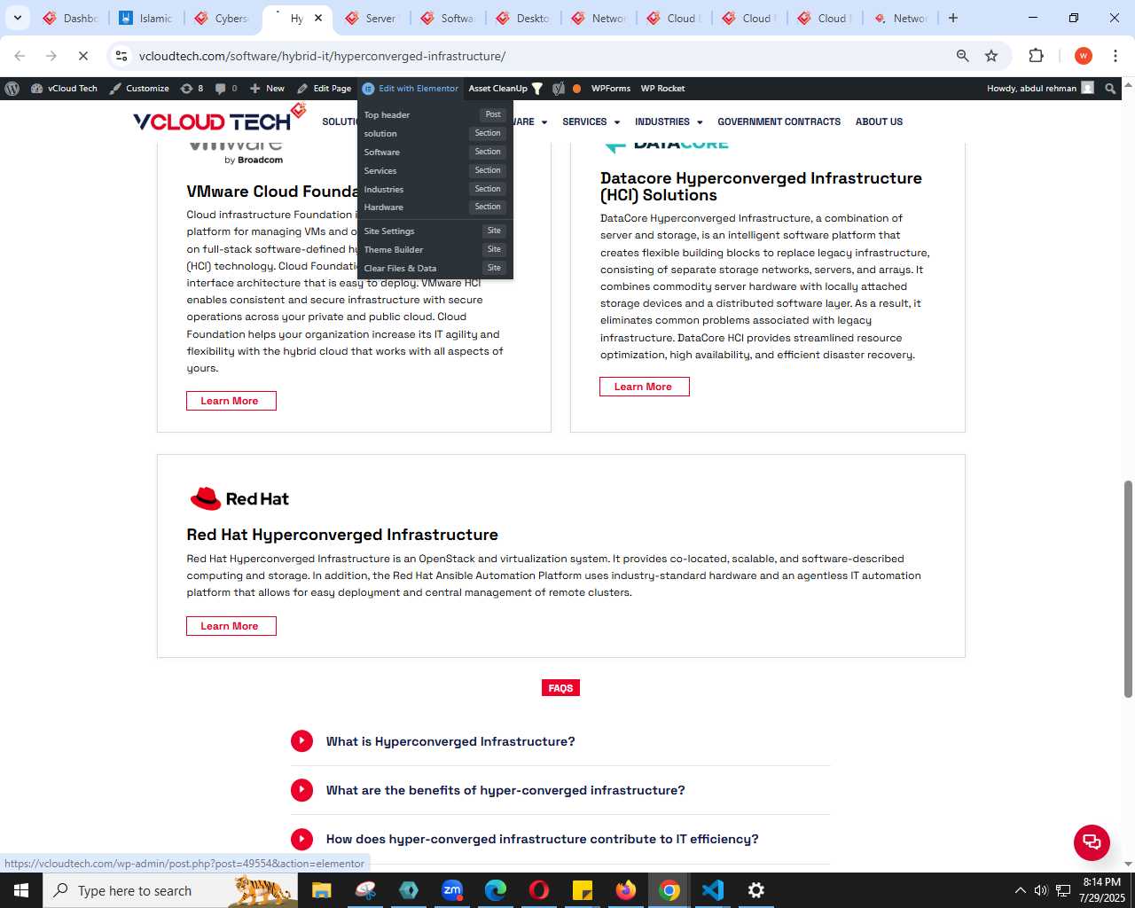Click the address bar URL field
The height and width of the screenshot is (908, 1135).
(x=541, y=56)
